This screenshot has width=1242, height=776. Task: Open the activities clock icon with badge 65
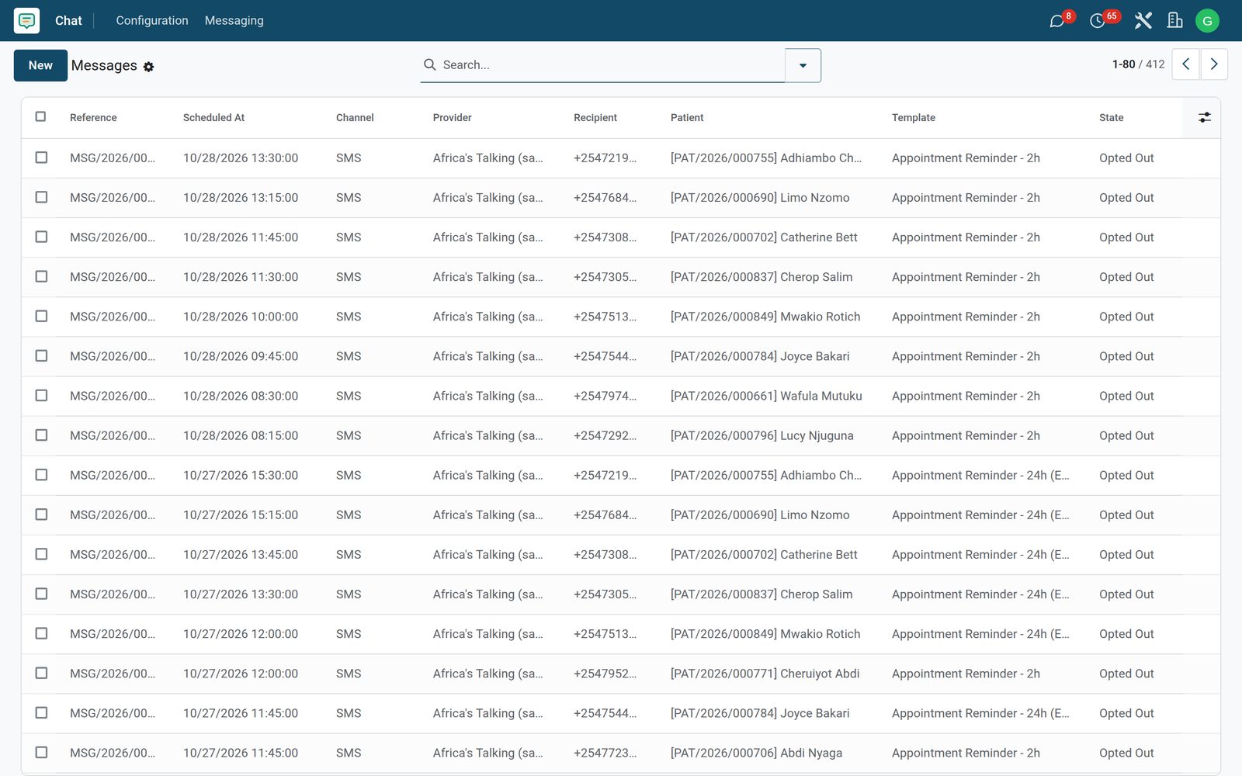point(1098,21)
